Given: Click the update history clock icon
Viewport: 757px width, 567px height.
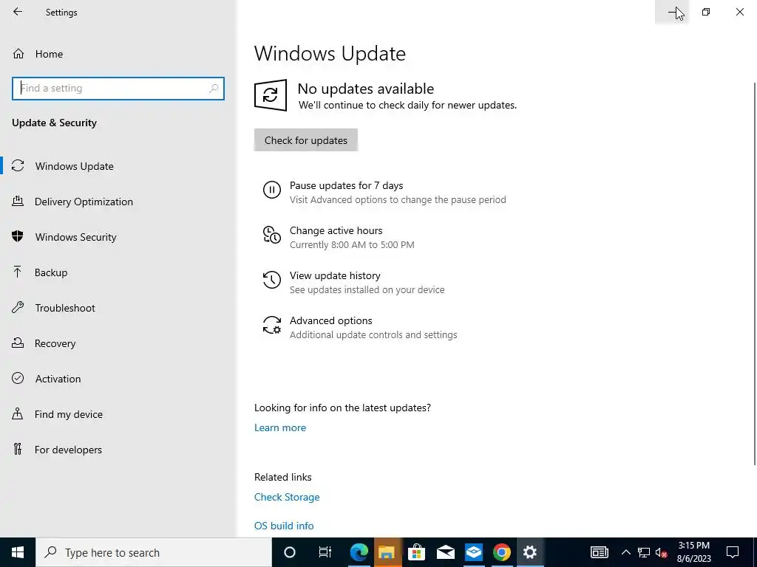Looking at the screenshot, I should click(x=272, y=280).
